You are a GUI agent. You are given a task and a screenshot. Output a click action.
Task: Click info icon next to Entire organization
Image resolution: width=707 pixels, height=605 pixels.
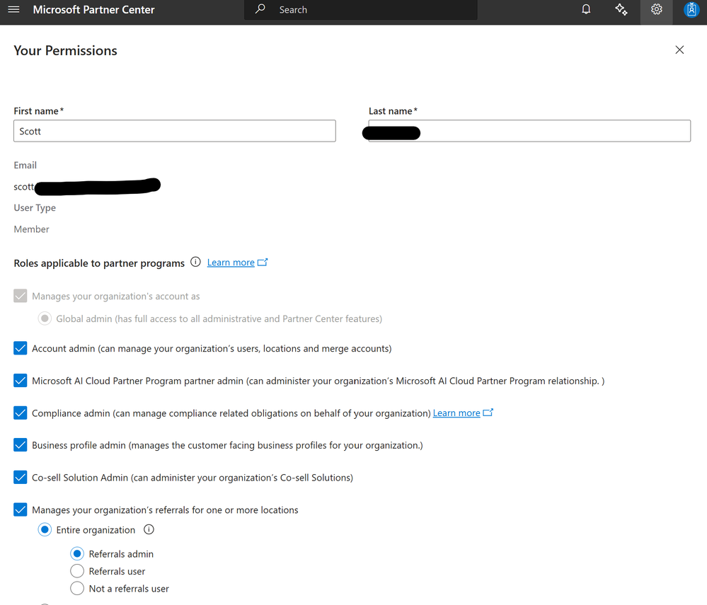149,529
